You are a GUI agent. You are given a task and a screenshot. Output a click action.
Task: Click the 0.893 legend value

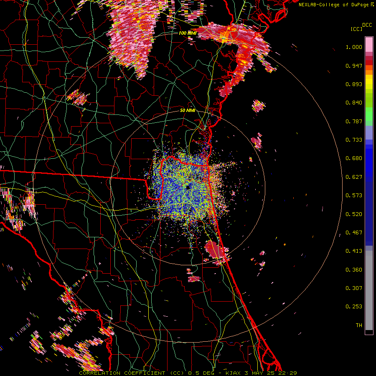[354, 84]
